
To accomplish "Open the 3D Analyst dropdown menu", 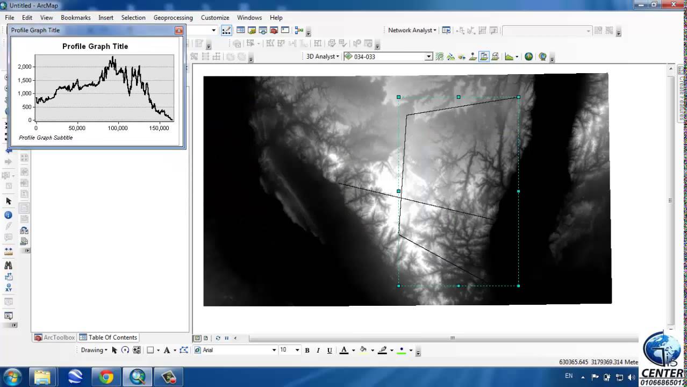I will pos(323,56).
